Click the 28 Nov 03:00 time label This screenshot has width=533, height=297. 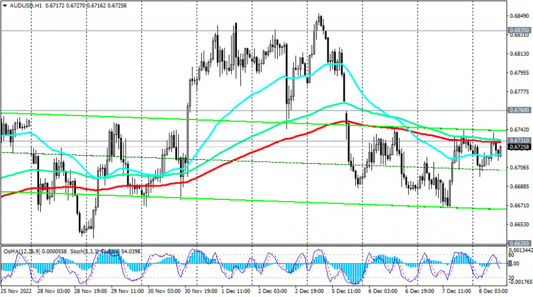(x=53, y=292)
